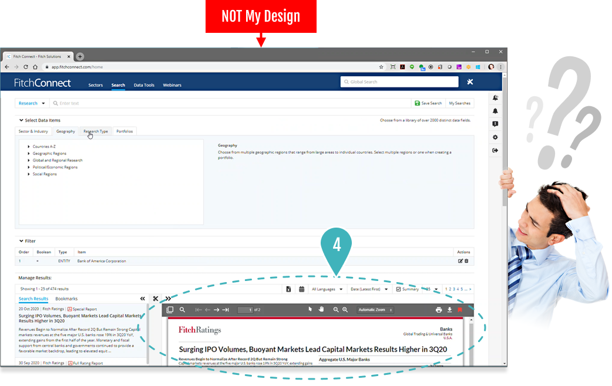Go to results page 2

(450, 289)
